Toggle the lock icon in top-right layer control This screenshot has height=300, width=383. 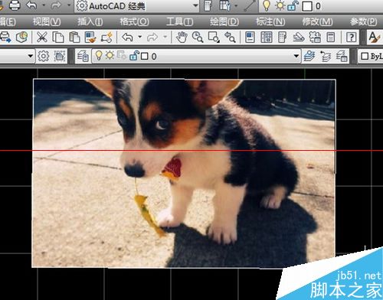pyautogui.click(x=293, y=6)
